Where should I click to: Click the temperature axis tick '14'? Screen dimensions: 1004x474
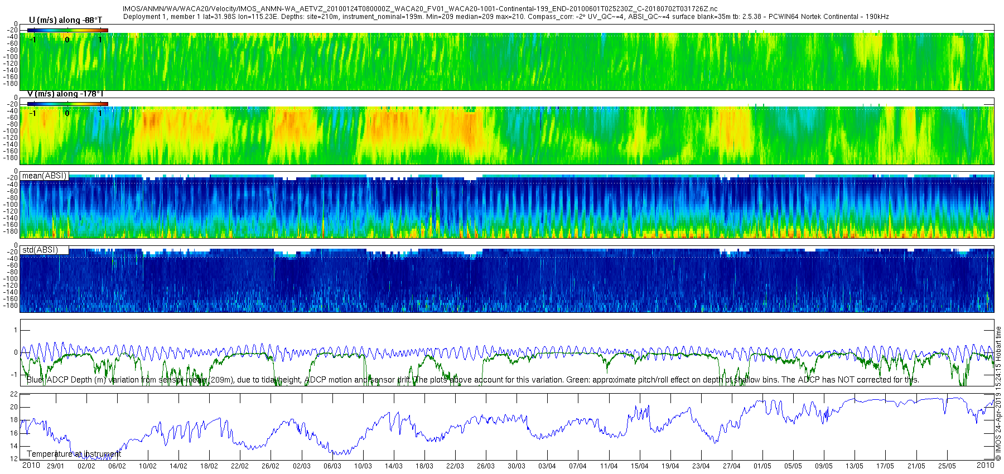point(14,446)
